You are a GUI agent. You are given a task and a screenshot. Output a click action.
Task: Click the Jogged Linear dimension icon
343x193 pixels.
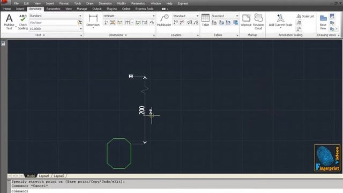pyautogui.click(x=152, y=23)
